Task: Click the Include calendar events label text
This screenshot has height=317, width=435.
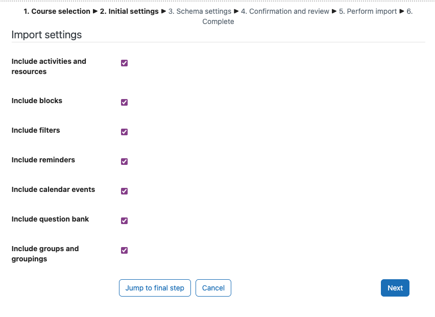Action: tap(53, 189)
